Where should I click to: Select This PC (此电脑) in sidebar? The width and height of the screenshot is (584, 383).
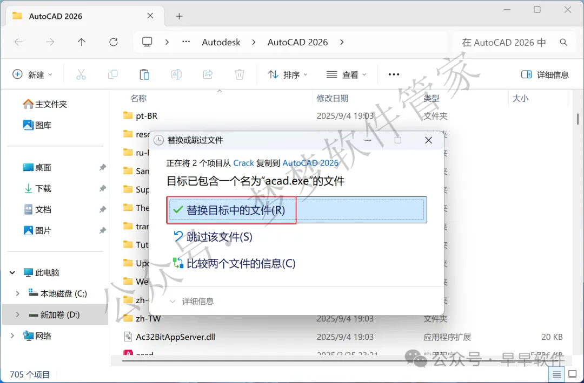[41, 272]
